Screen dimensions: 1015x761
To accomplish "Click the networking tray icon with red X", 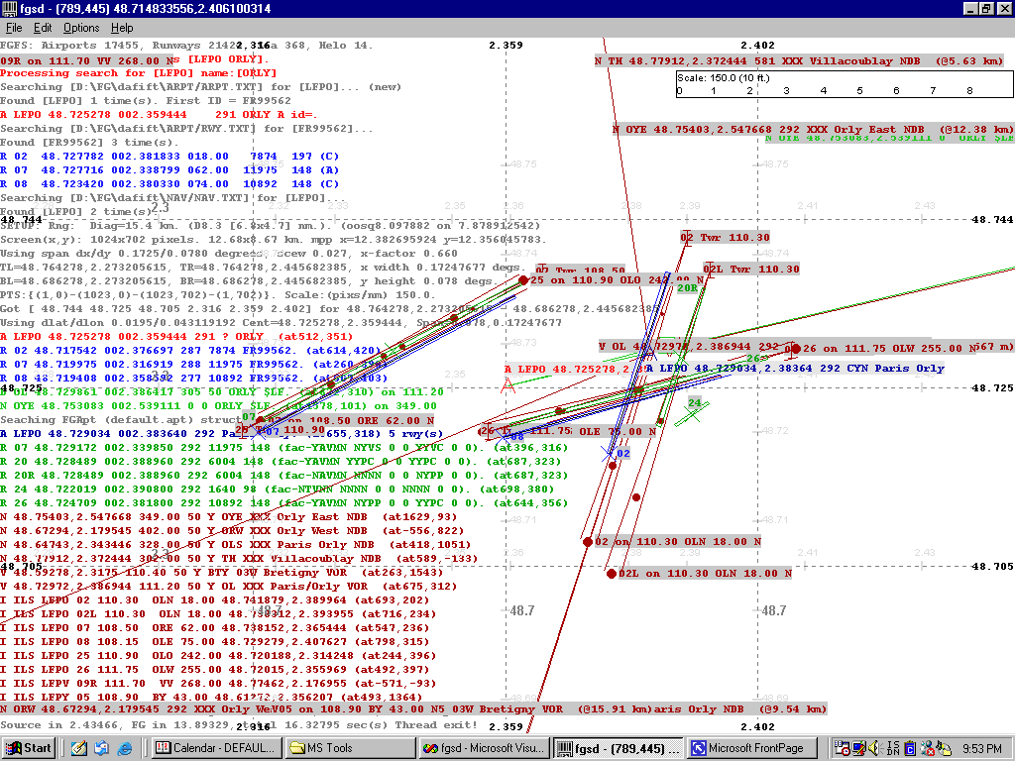I will [928, 748].
